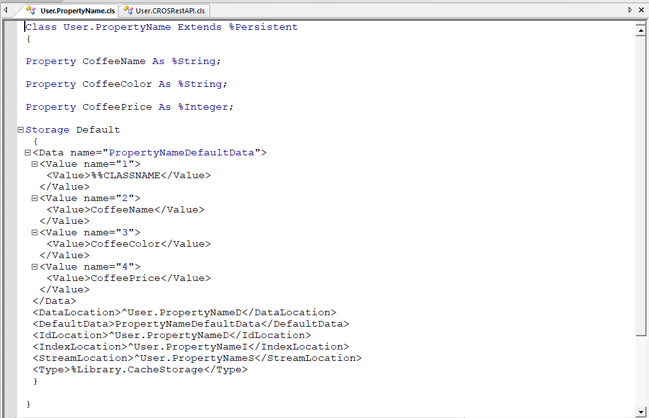Screen dimensions: 649x418
Task: Click the class icon on User.CROSRestAPI.cls tab
Action: pyautogui.click(x=129, y=10)
